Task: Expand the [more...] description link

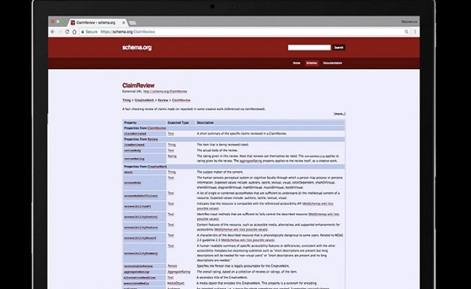Action: [340, 114]
